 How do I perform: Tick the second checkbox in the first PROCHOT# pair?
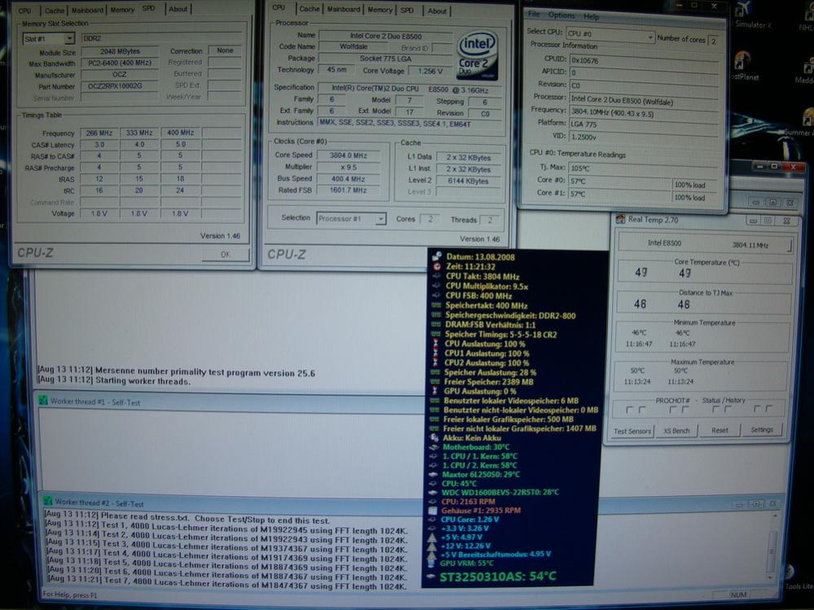click(641, 410)
